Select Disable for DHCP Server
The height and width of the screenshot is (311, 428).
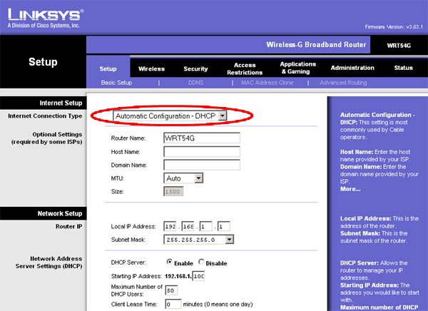[x=202, y=262]
